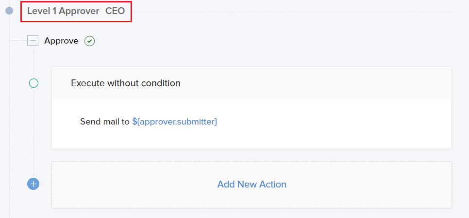
Task: Click the green approved checkmark icon
Action: point(89,41)
